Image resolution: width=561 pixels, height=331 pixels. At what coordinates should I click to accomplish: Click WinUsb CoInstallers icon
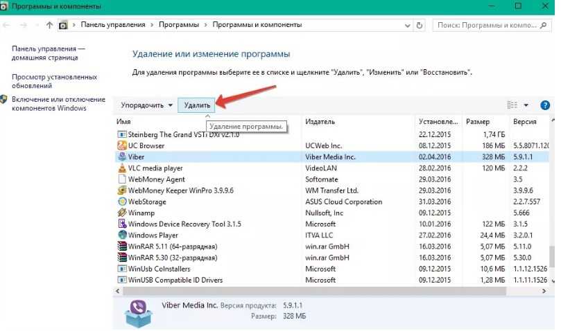122,269
